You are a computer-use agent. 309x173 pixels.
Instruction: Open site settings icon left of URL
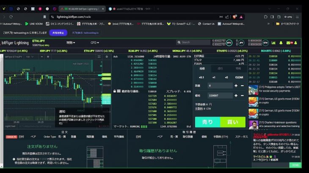point(52,17)
